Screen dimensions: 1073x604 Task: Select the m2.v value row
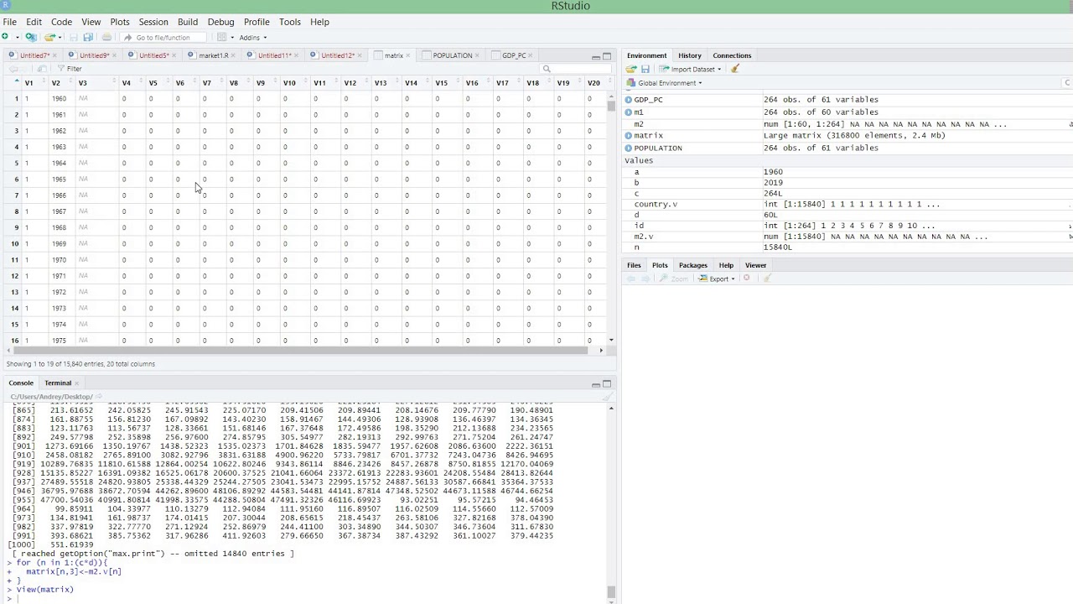[x=847, y=237]
